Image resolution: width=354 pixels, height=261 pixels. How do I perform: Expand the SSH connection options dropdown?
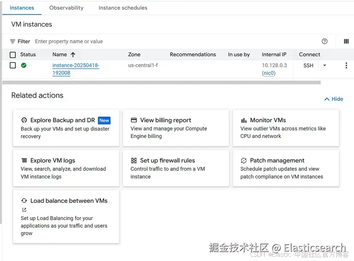point(324,65)
